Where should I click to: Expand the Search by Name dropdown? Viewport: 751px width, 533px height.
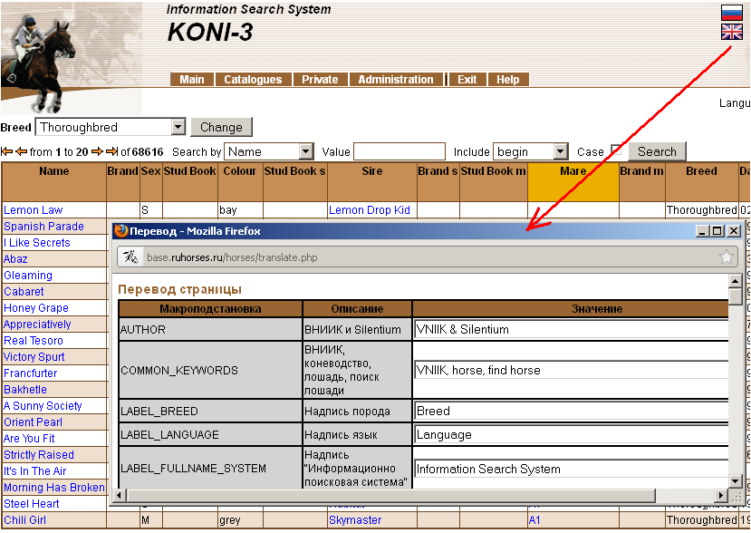coord(305,152)
